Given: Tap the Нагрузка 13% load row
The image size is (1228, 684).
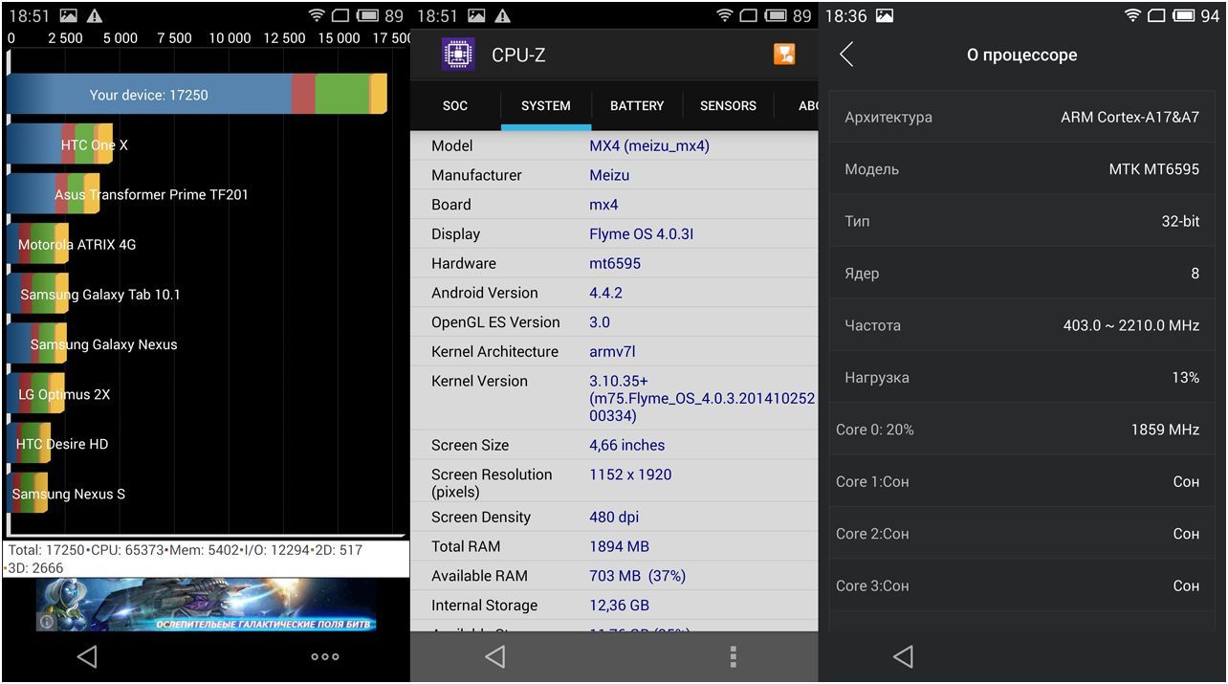Looking at the screenshot, I should point(1021,377).
